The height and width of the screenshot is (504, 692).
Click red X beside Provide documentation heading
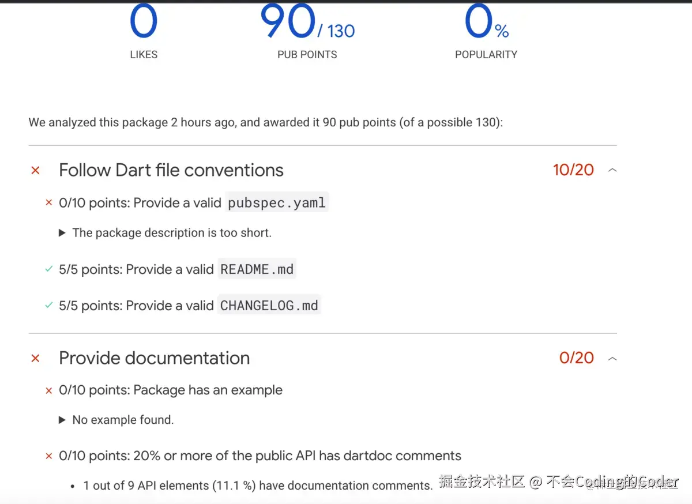click(x=36, y=358)
